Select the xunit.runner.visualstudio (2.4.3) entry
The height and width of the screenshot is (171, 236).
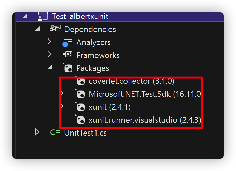pyautogui.click(x=145, y=120)
